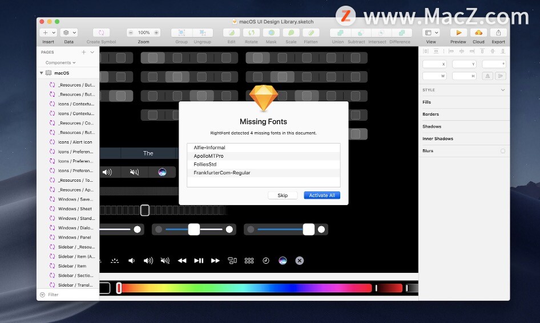Screen dimensions: 540x323
Task: Click the Intersect boolean icon
Action: click(381, 32)
